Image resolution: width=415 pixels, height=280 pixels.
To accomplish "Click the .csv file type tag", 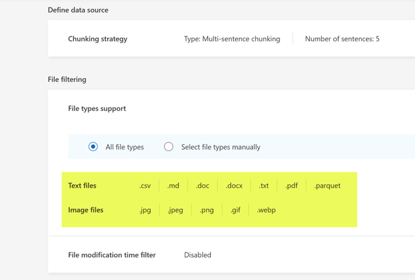I will click(145, 186).
